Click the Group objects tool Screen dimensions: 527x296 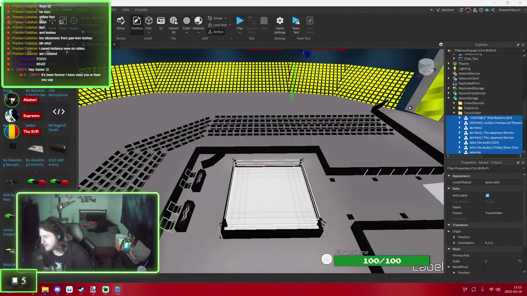point(215,18)
